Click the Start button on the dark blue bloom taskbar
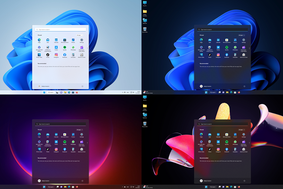283x189 pixels. 206,93
